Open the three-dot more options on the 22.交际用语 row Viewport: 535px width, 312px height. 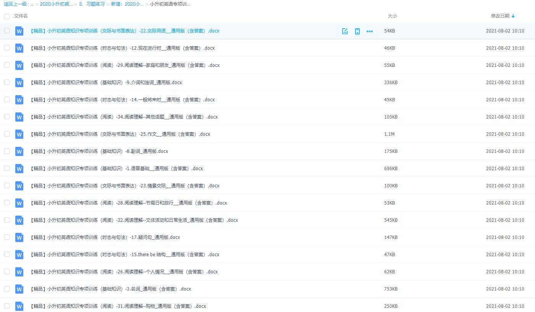370,31
